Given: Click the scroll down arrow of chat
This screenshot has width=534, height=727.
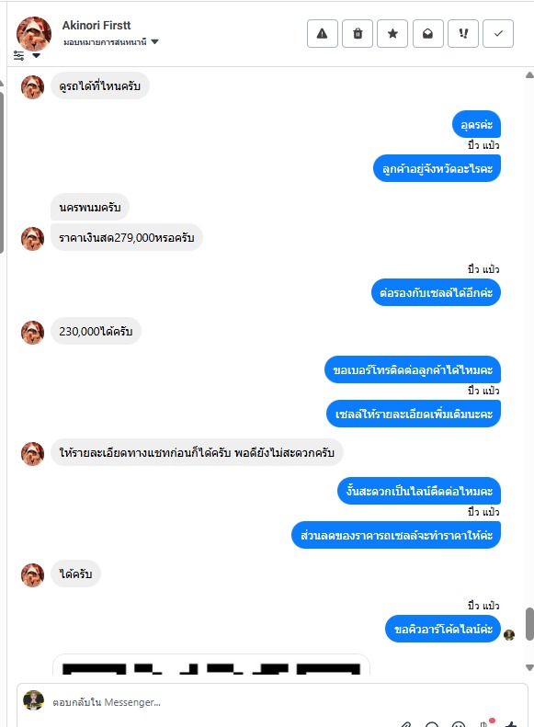Looking at the screenshot, I should tap(529, 667).
